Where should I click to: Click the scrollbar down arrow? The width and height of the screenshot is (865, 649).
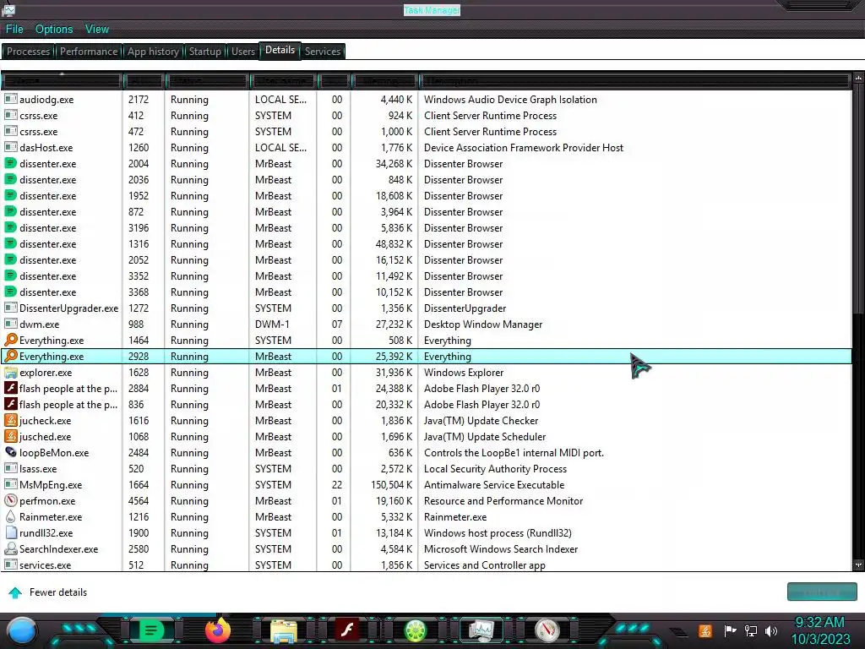(x=858, y=564)
